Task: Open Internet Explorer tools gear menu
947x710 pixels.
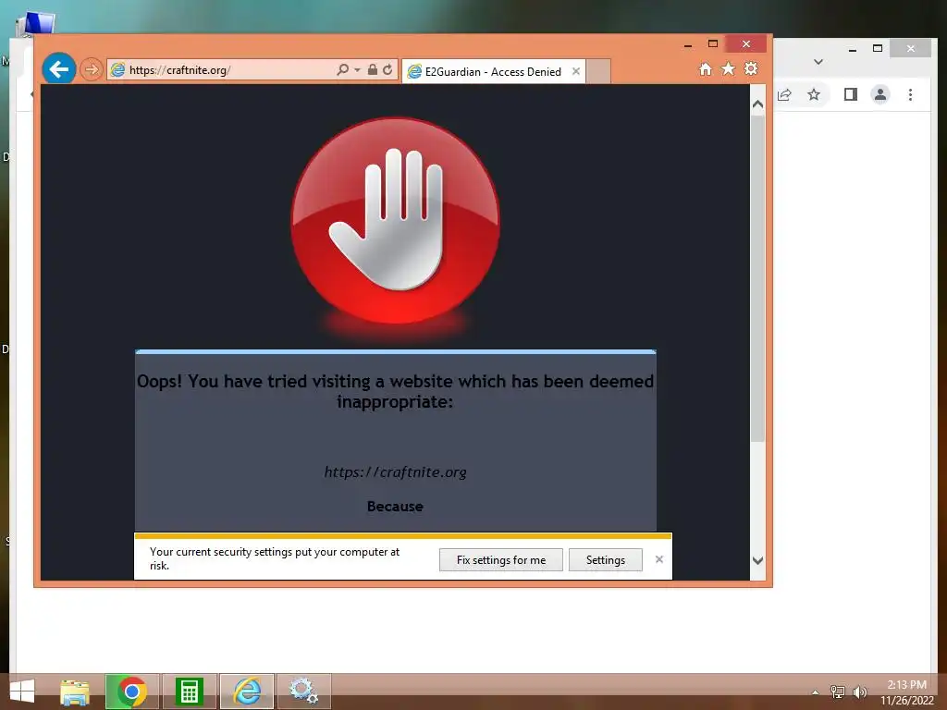Action: click(751, 68)
